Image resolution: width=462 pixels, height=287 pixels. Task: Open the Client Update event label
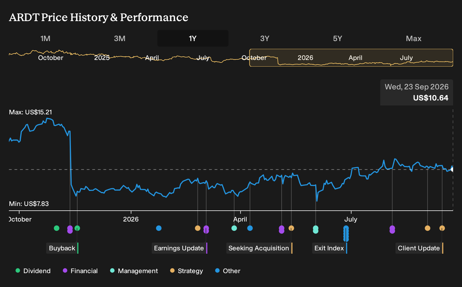(419, 248)
